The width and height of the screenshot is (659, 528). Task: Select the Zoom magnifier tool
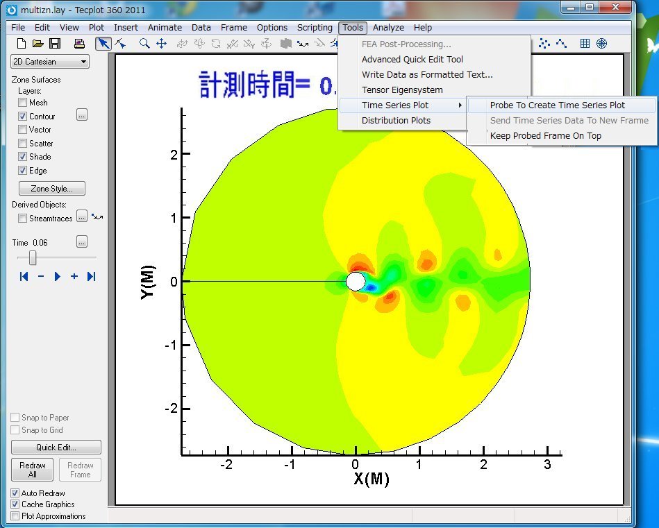tap(144, 43)
